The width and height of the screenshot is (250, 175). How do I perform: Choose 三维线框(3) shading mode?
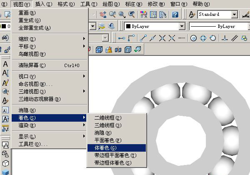[x=117, y=125]
